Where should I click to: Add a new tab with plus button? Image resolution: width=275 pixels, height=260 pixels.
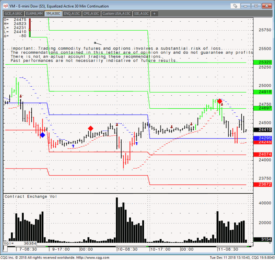coord(154,13)
